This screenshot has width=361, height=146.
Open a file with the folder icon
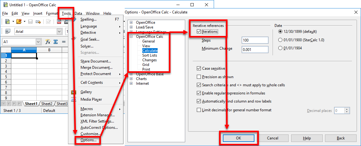(19, 22)
